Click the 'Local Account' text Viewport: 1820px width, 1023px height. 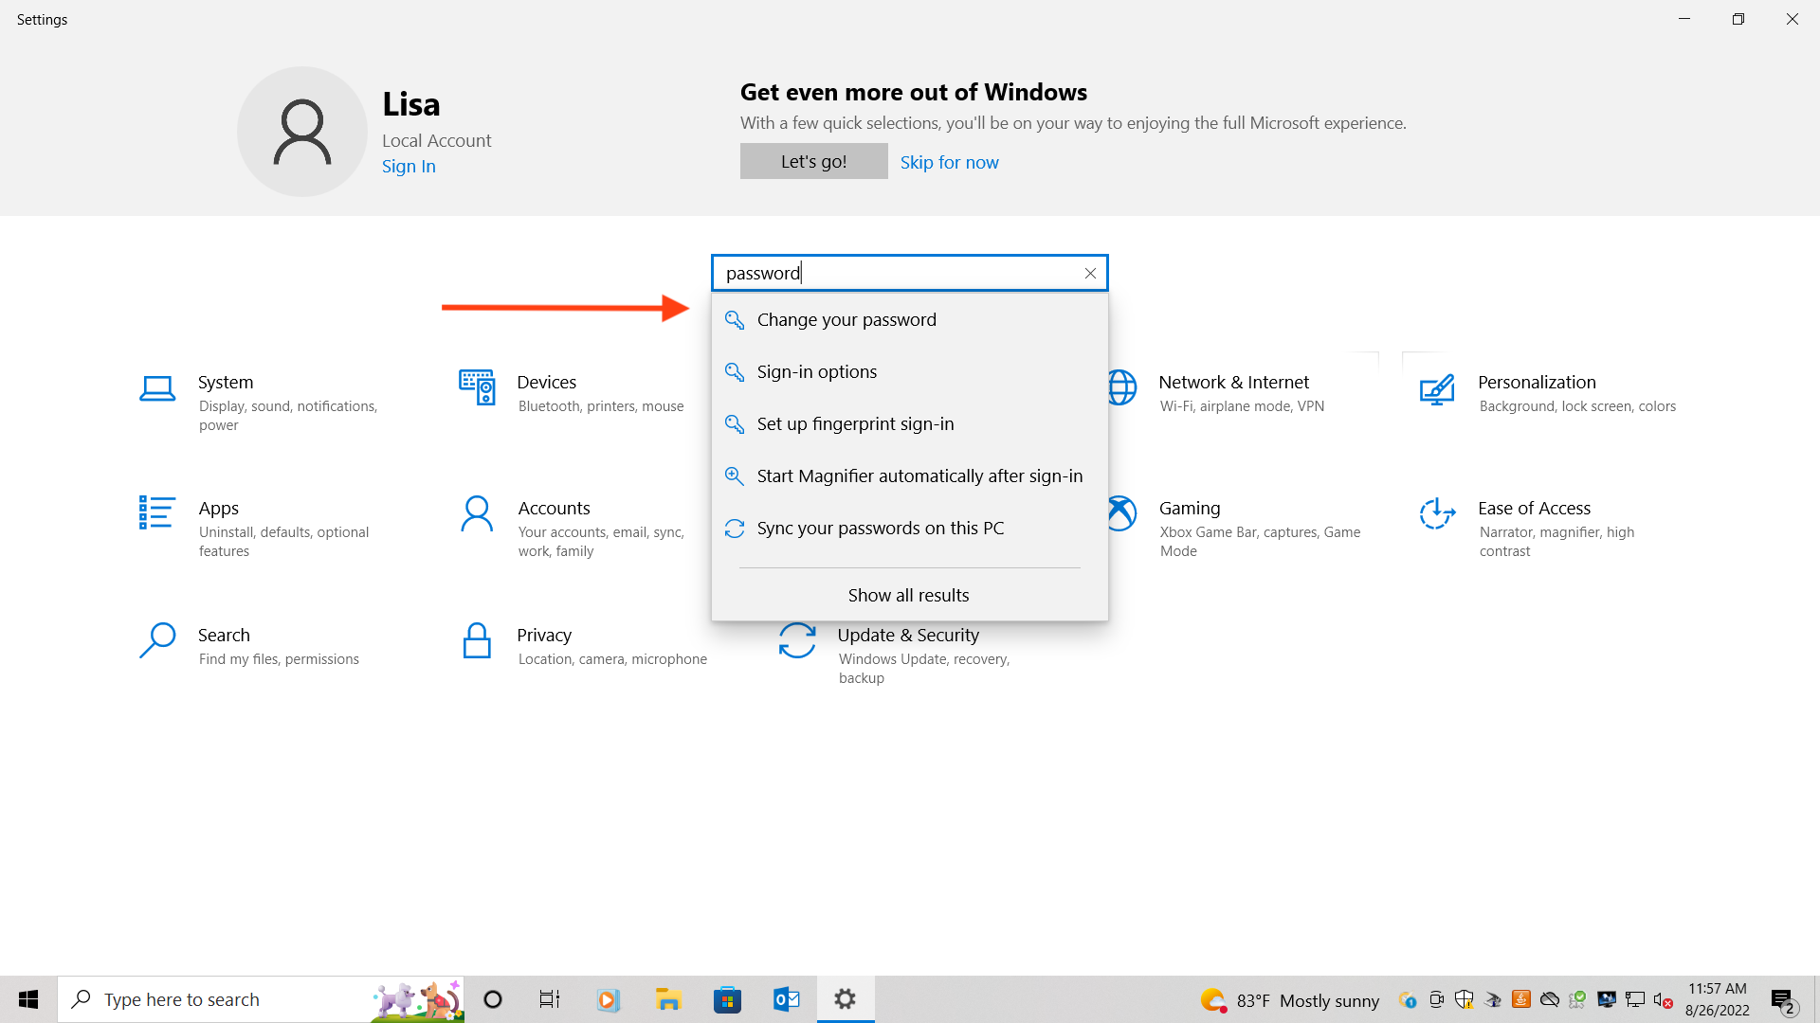tap(436, 140)
